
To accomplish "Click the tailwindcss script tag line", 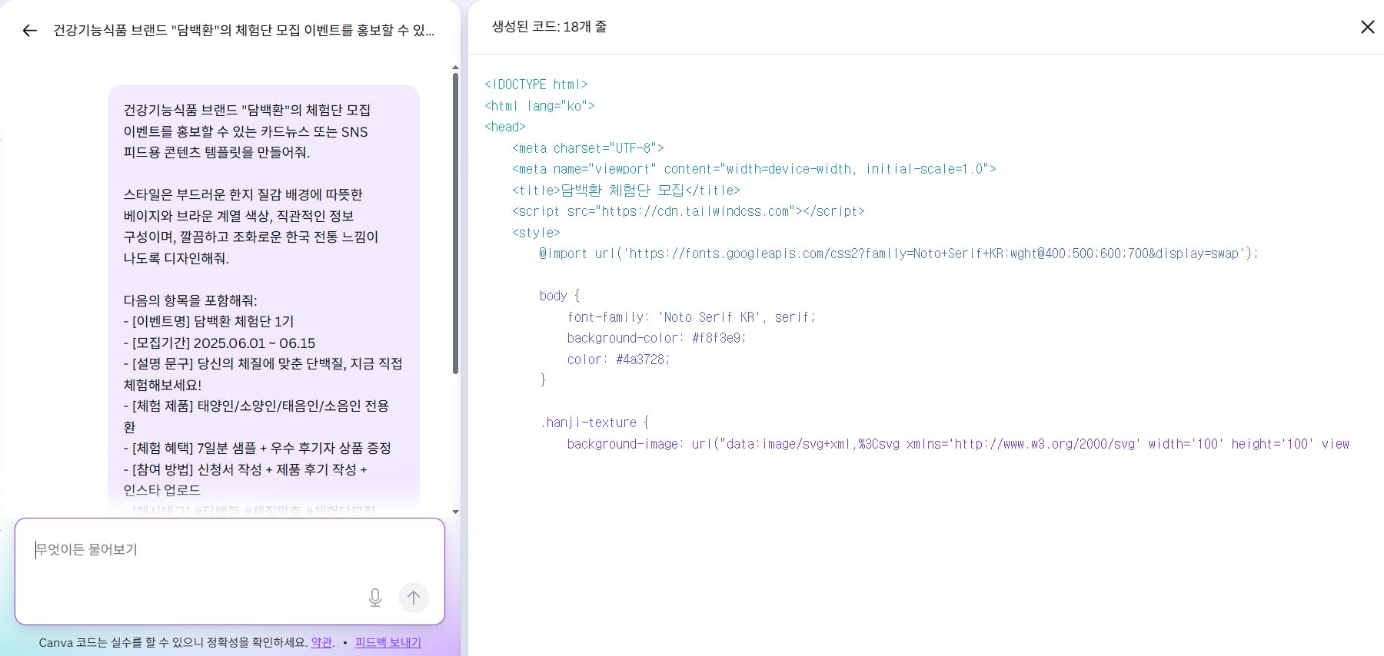I will 688,211.
